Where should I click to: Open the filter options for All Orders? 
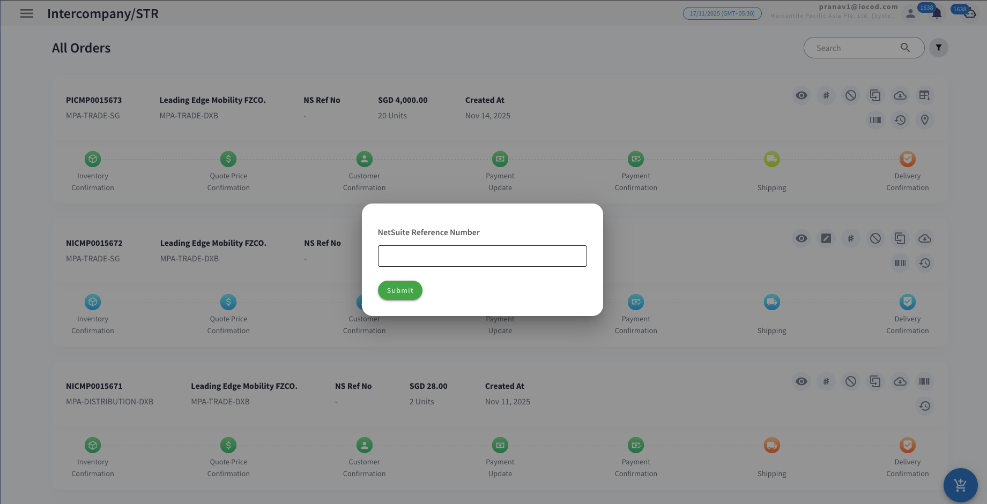938,48
